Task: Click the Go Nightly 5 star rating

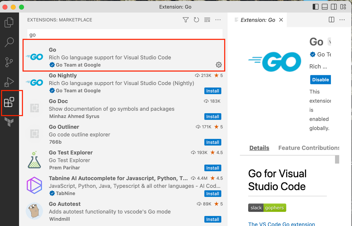Action: point(219,76)
